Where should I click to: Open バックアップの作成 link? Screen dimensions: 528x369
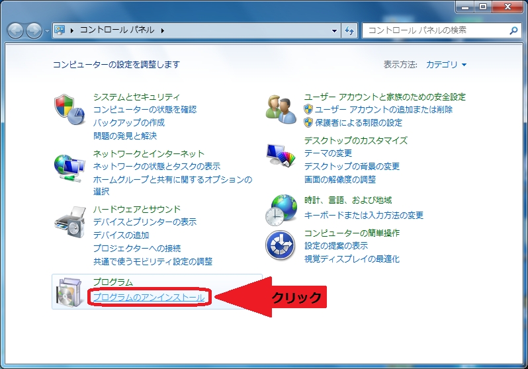point(129,122)
